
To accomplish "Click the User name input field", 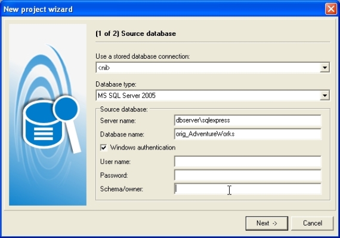I will coord(248,161).
